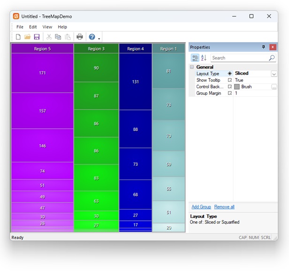Select the blue 88 cell
The width and height of the screenshot is (289, 272).
[x=136, y=129]
